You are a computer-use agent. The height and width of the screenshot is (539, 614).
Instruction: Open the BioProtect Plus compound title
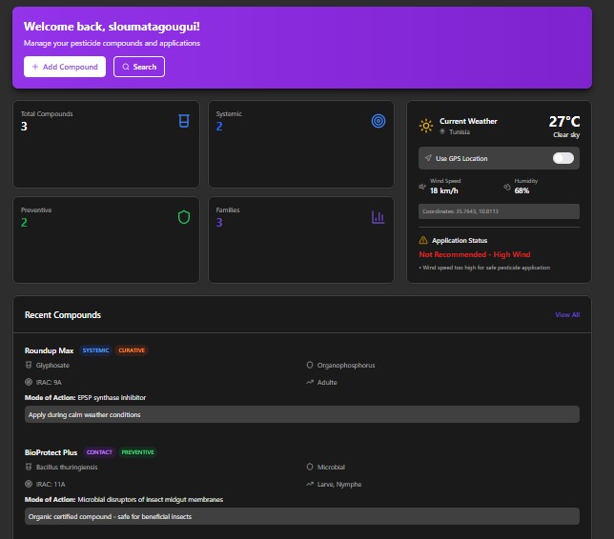pos(51,452)
